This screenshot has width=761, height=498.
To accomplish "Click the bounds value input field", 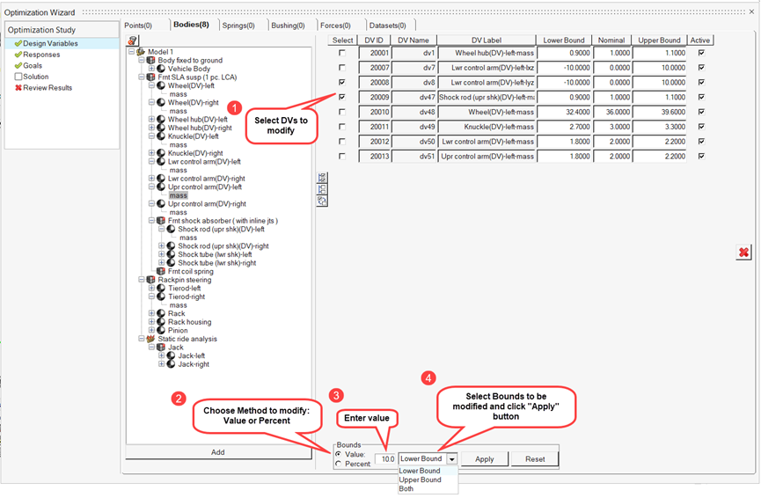I will 385,458.
